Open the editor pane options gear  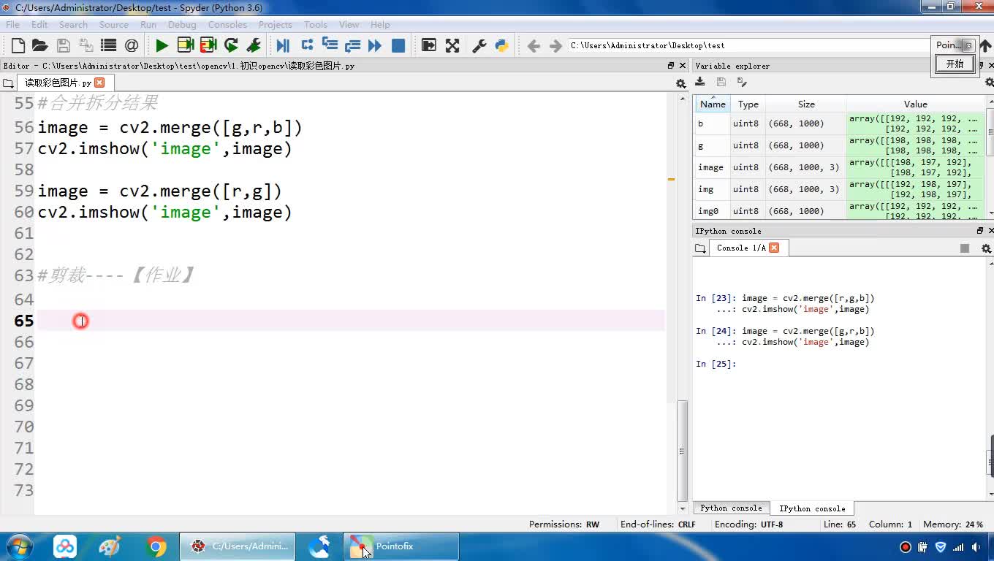(680, 83)
